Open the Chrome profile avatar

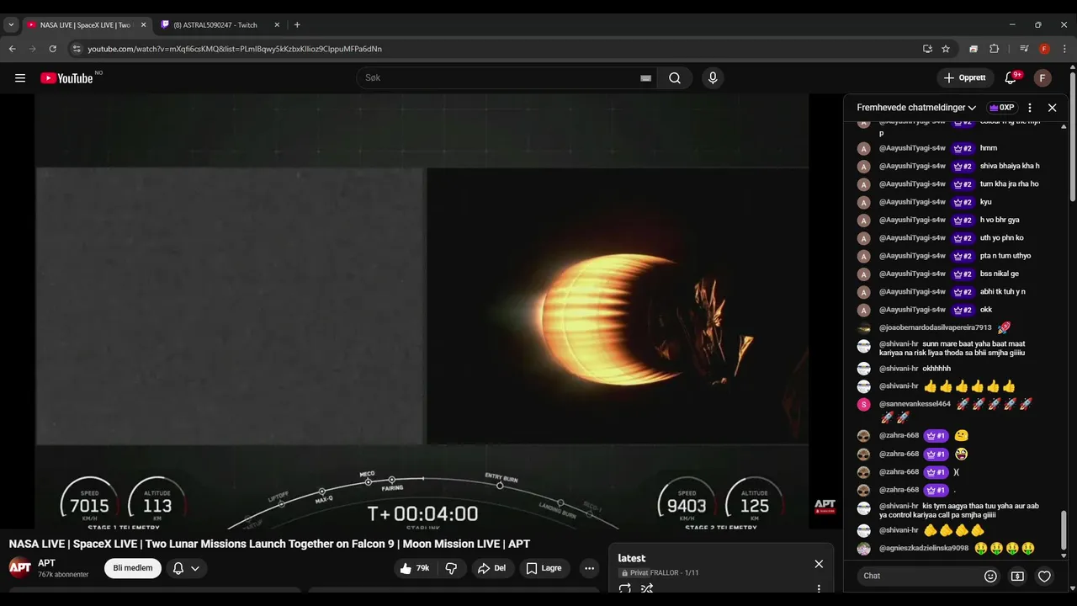(x=1044, y=49)
